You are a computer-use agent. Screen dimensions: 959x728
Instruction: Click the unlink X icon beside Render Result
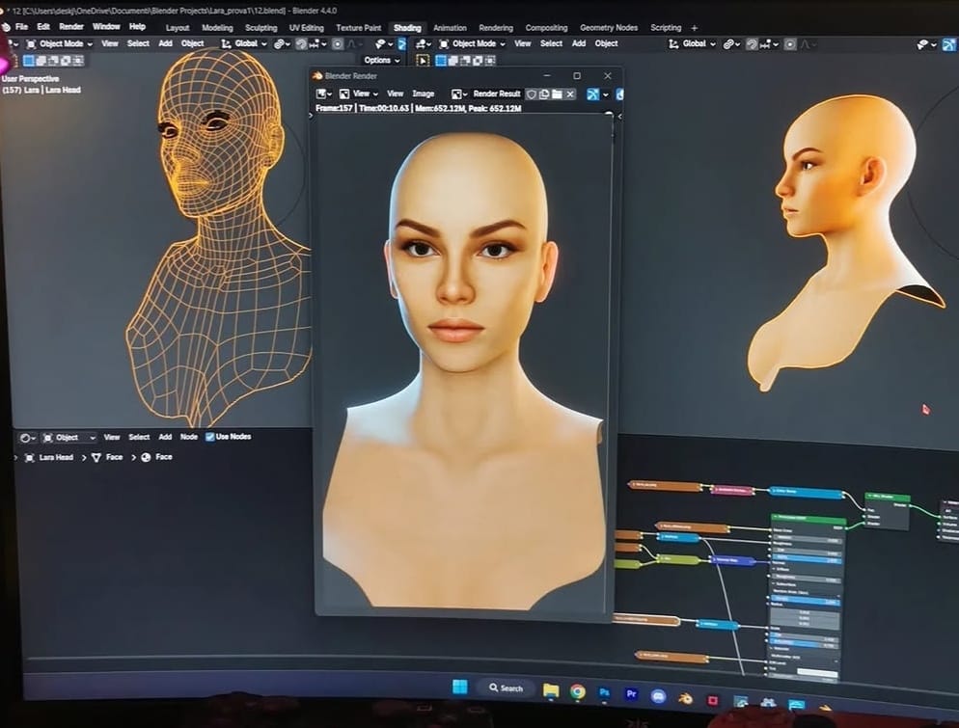[570, 94]
